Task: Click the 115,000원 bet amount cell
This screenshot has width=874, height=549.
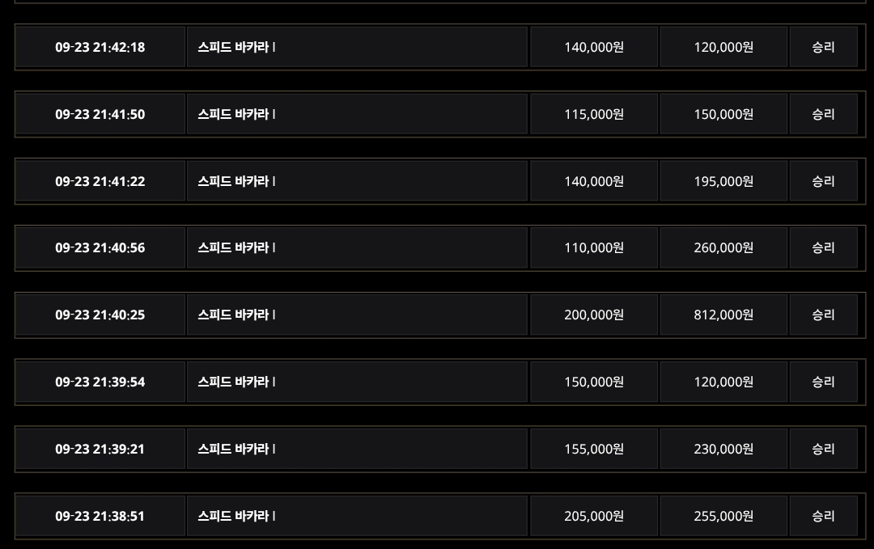Action: coord(594,114)
